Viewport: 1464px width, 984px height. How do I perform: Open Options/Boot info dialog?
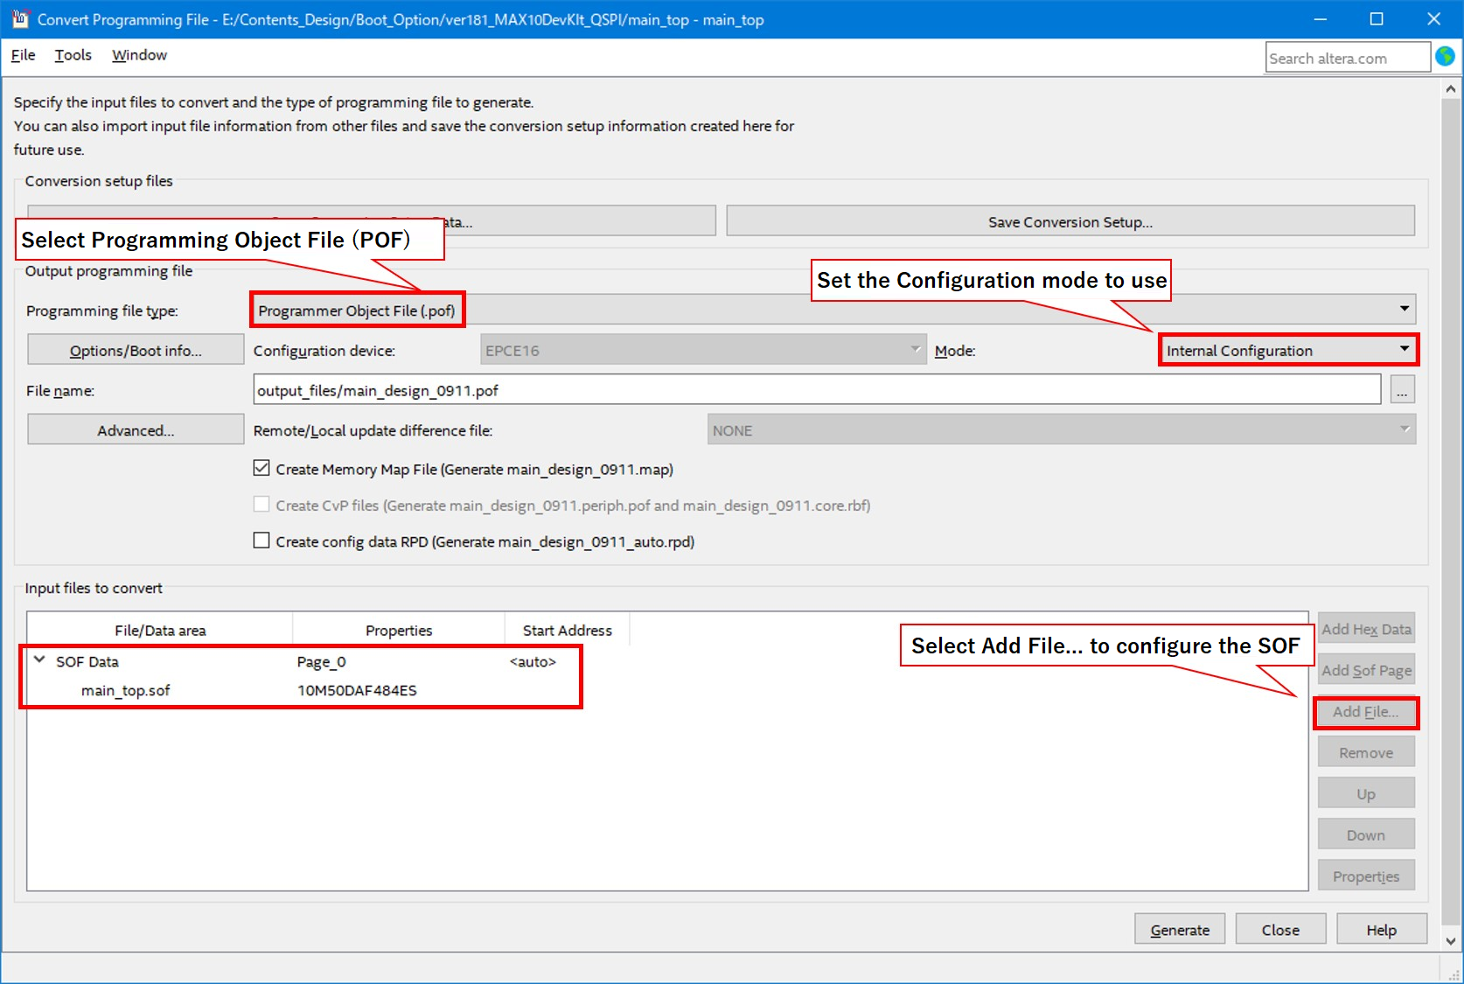(x=136, y=350)
